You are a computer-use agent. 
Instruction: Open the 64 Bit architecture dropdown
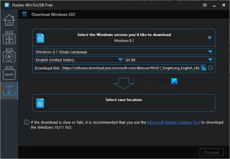(x=169, y=60)
